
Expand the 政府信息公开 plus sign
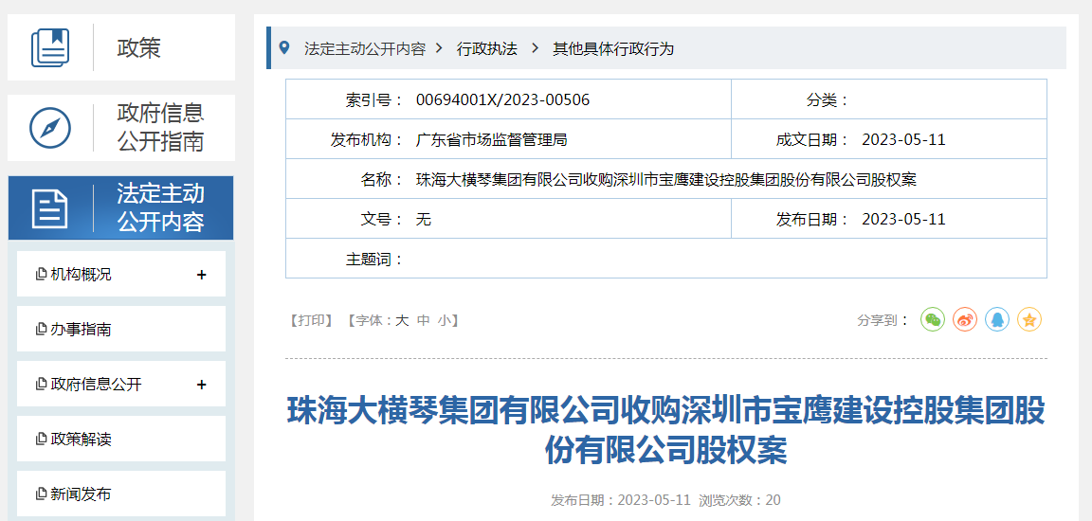coord(201,385)
